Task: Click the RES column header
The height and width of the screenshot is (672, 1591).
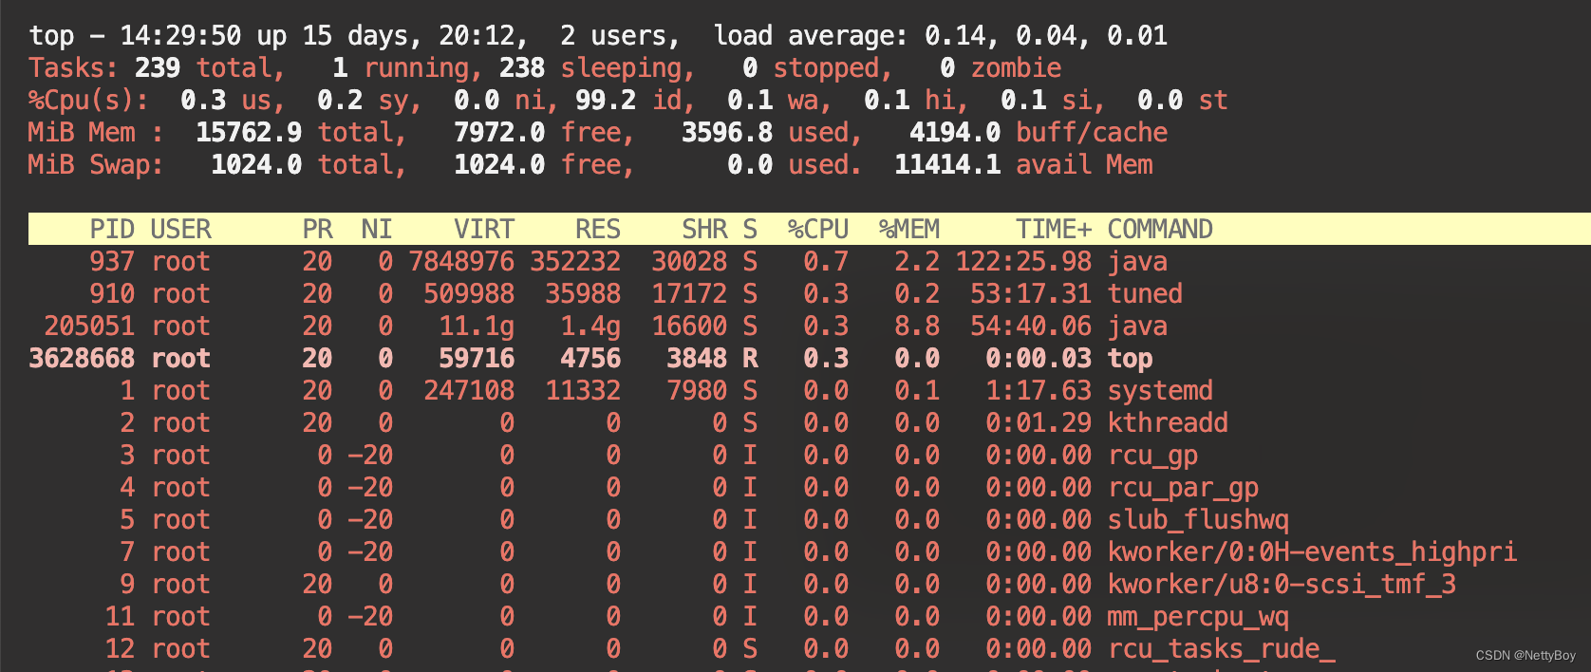Action: pos(598,230)
